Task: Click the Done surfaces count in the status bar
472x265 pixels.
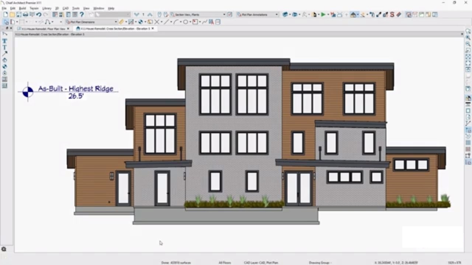Action: [176, 262]
